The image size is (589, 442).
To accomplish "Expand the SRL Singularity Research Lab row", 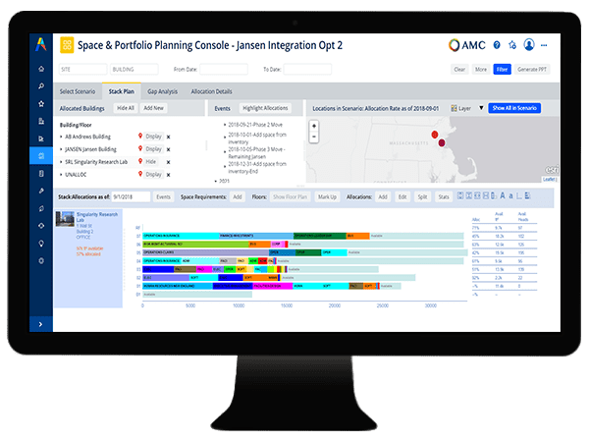I will pos(61,162).
